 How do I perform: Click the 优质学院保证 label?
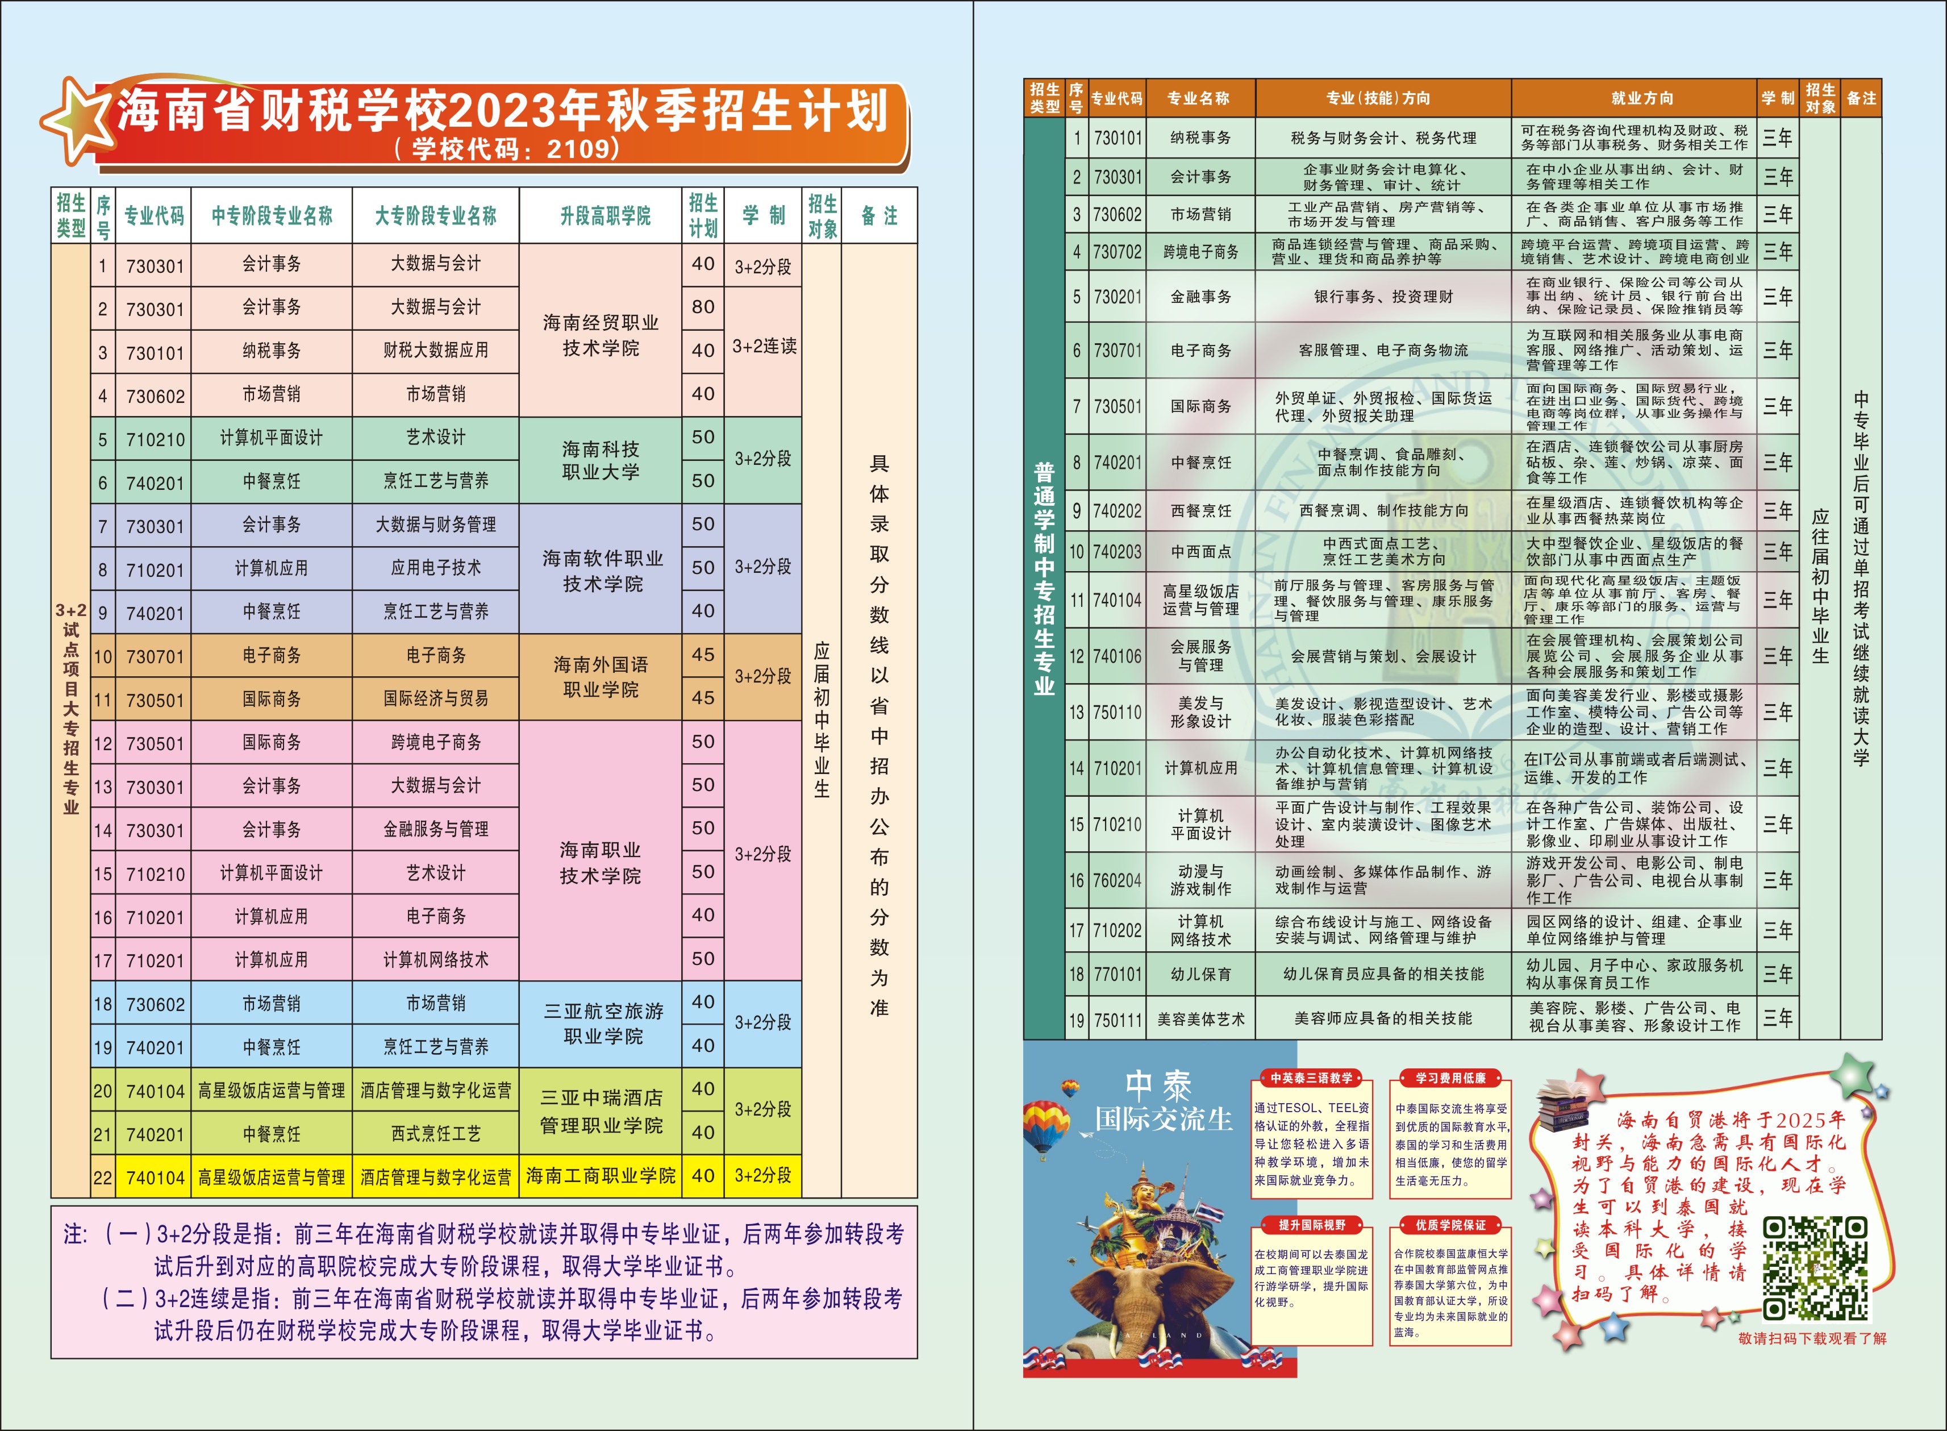click(x=1451, y=1225)
